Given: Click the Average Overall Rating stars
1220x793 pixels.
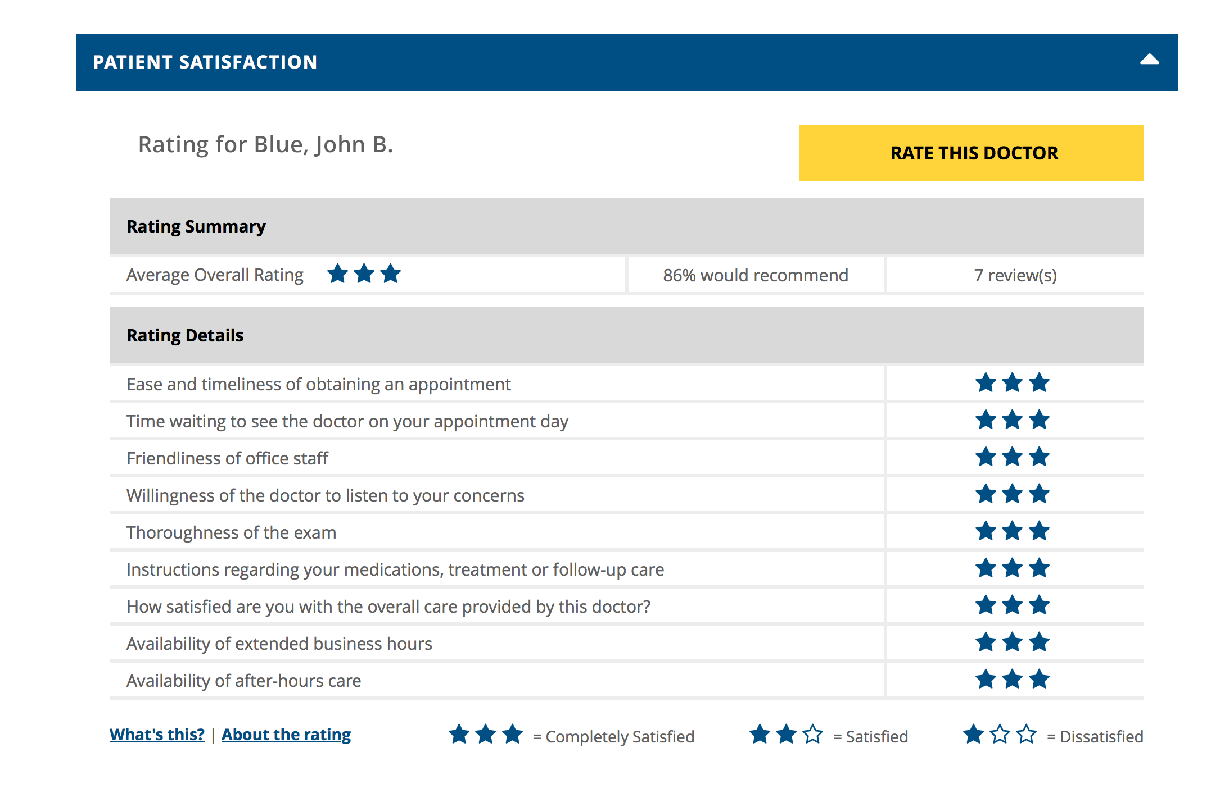Looking at the screenshot, I should [364, 274].
